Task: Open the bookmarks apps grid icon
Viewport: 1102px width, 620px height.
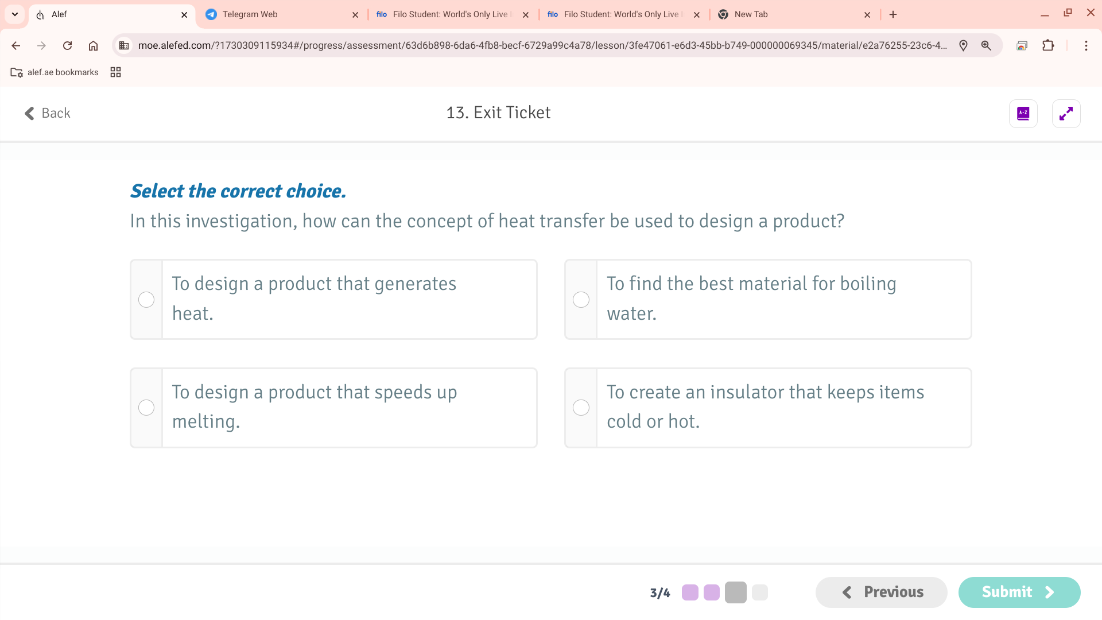Action: click(x=115, y=72)
